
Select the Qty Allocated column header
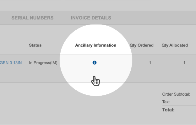click(175, 45)
